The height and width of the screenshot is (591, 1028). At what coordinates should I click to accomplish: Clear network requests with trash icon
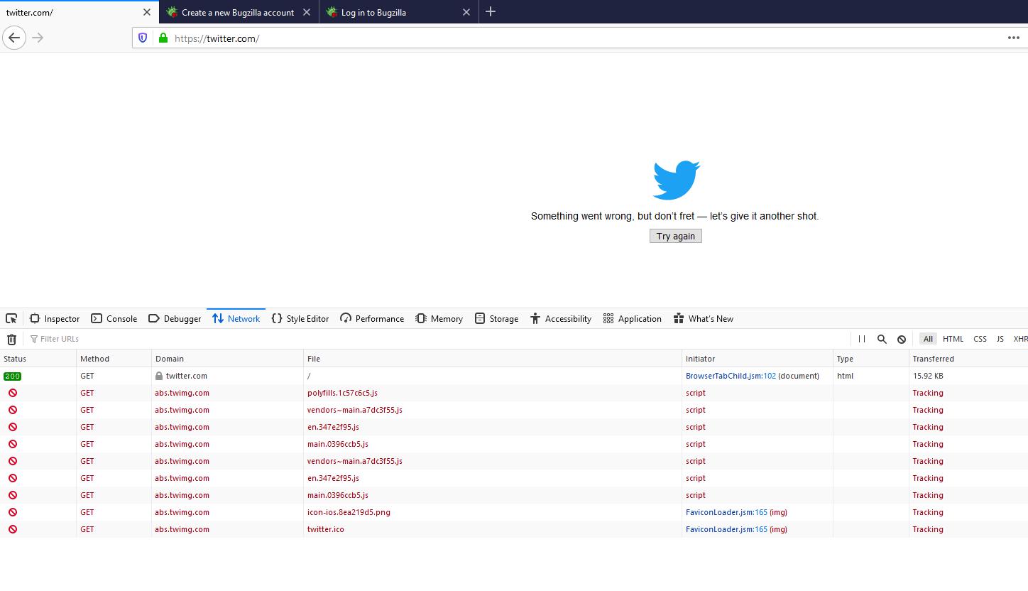(x=11, y=339)
